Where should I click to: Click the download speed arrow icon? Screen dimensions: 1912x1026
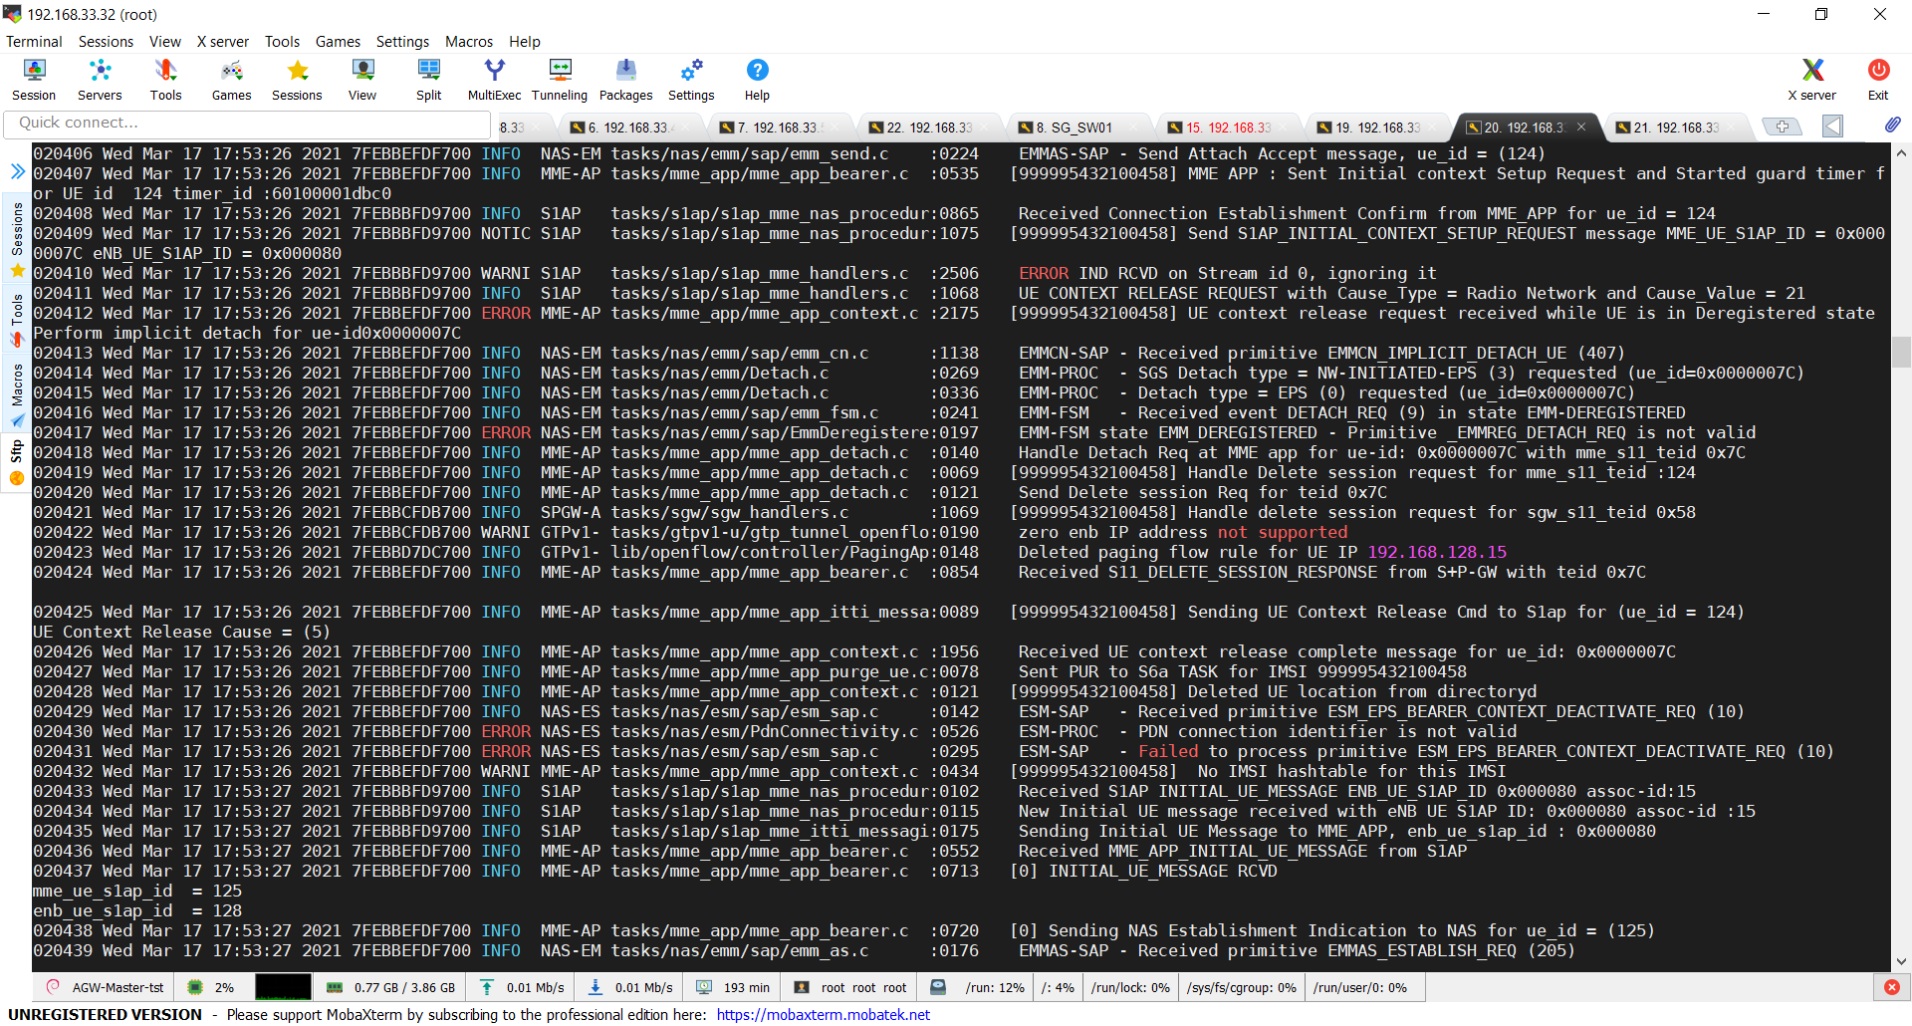596,987
